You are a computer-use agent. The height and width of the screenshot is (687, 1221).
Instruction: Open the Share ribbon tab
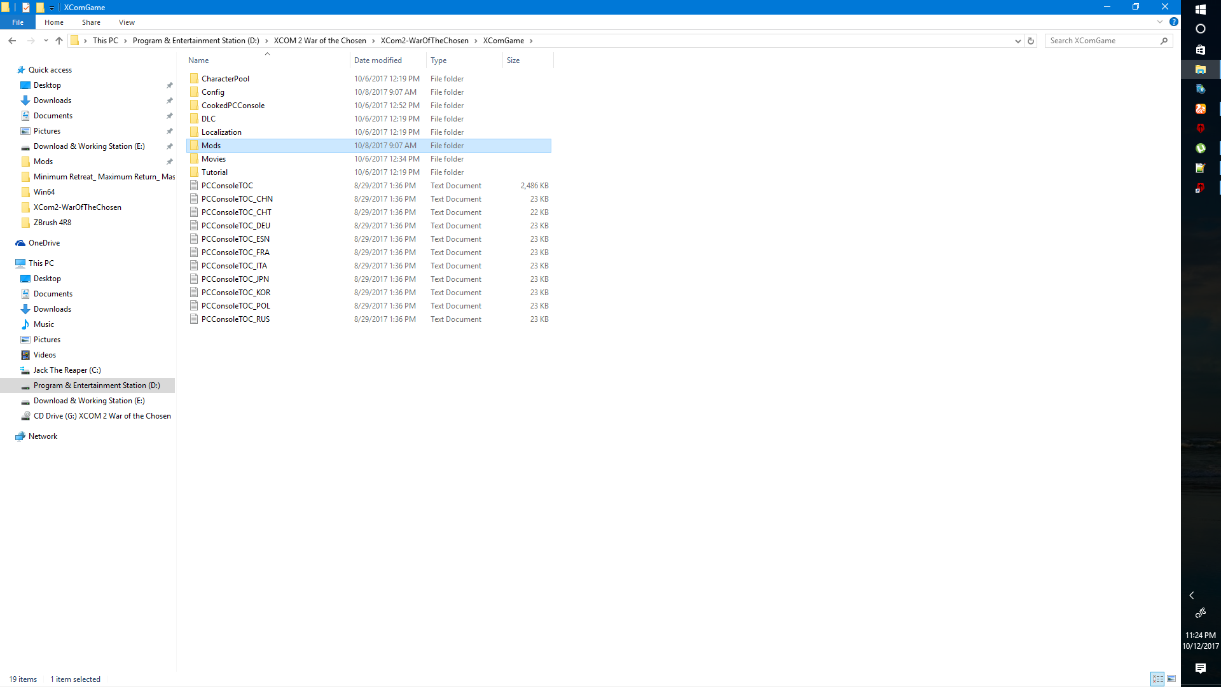(91, 22)
